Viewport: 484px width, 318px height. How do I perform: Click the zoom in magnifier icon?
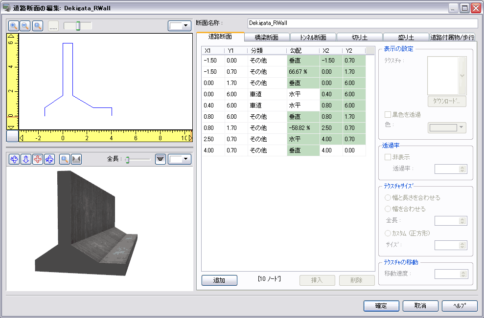coord(14,26)
